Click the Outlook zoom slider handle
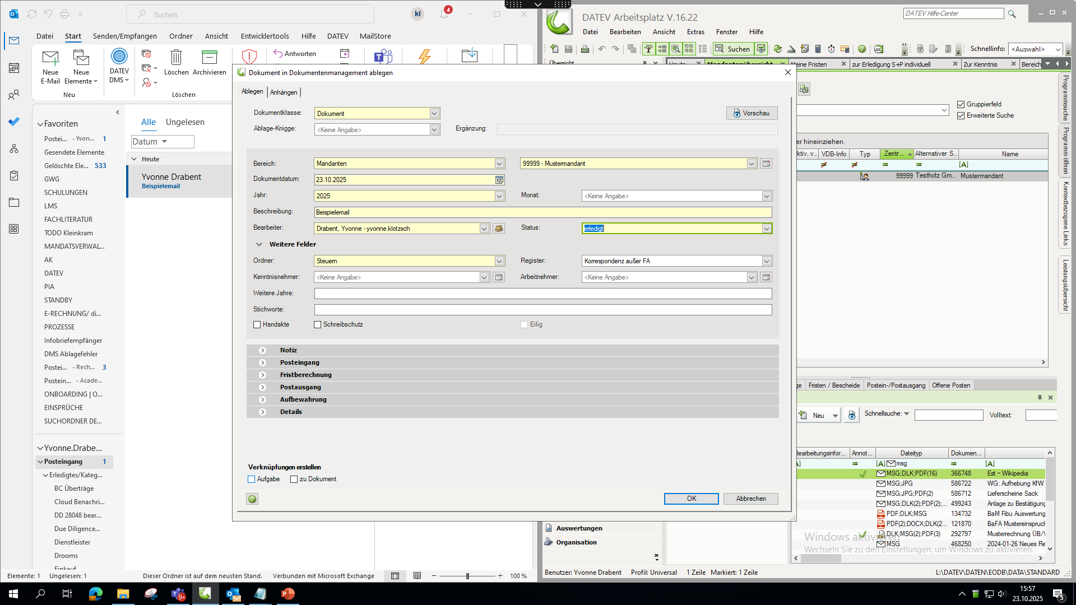The width and height of the screenshot is (1076, 605). tap(467, 576)
